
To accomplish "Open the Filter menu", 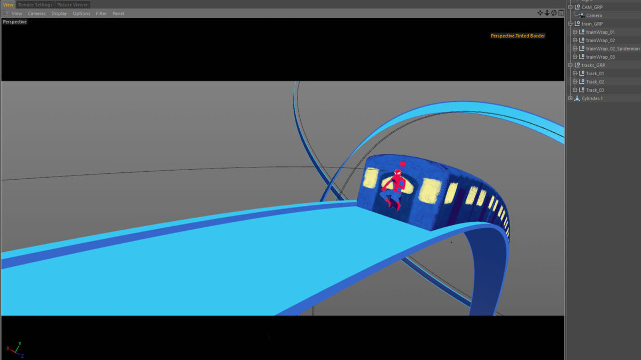I will pyautogui.click(x=101, y=13).
